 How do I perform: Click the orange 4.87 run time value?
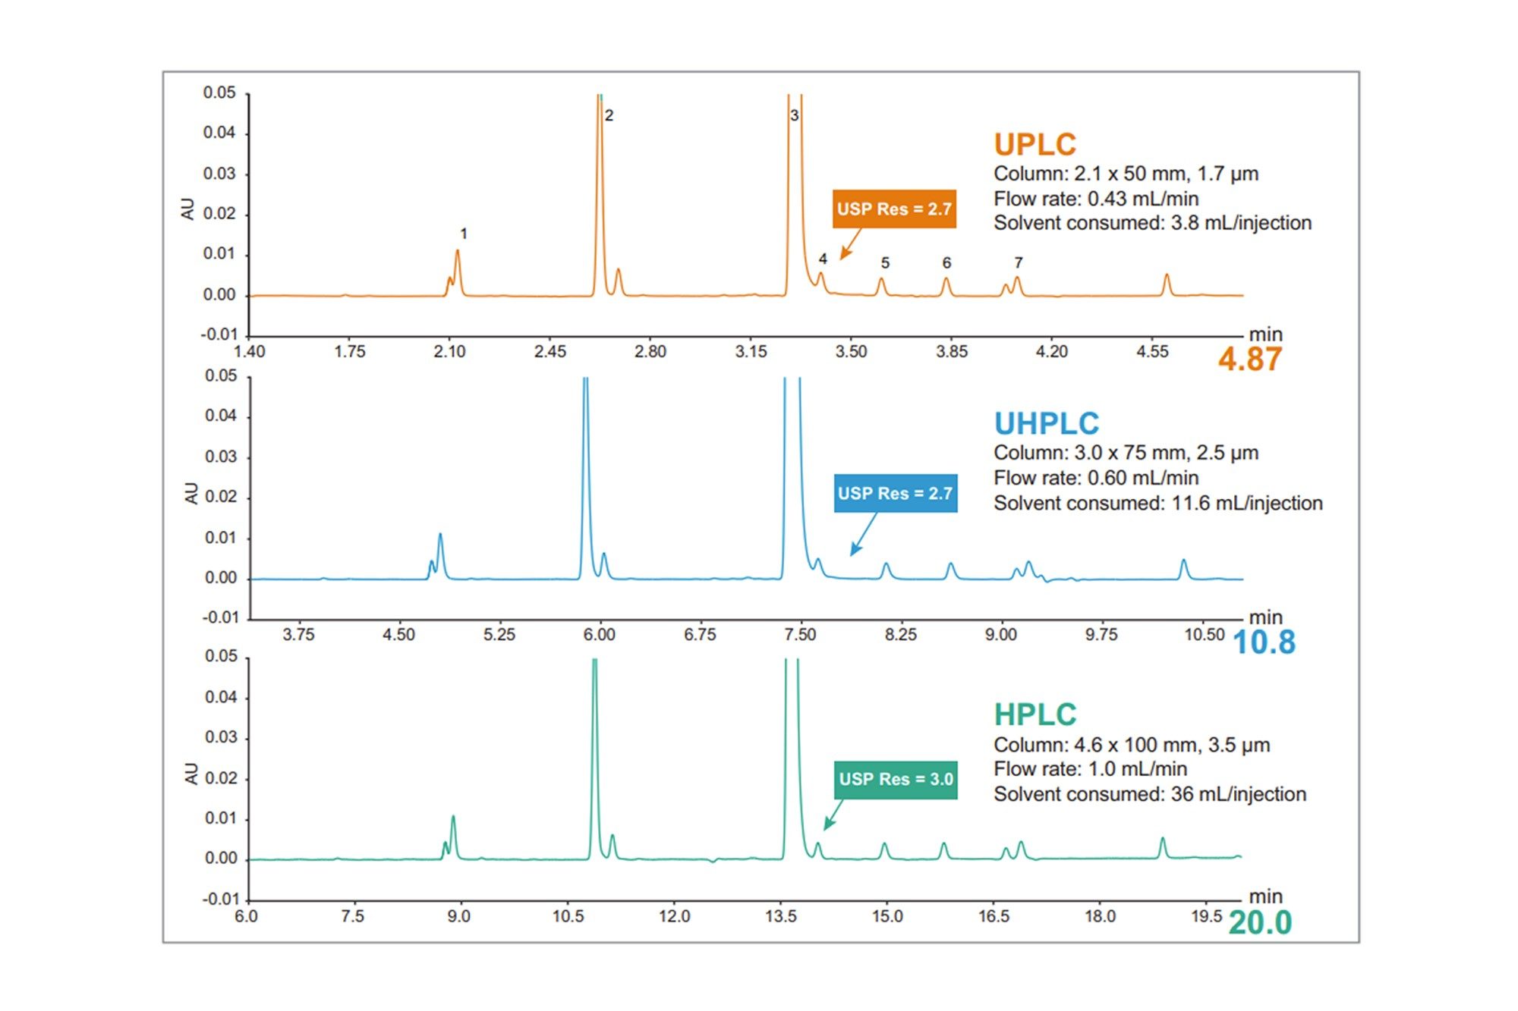1250,359
